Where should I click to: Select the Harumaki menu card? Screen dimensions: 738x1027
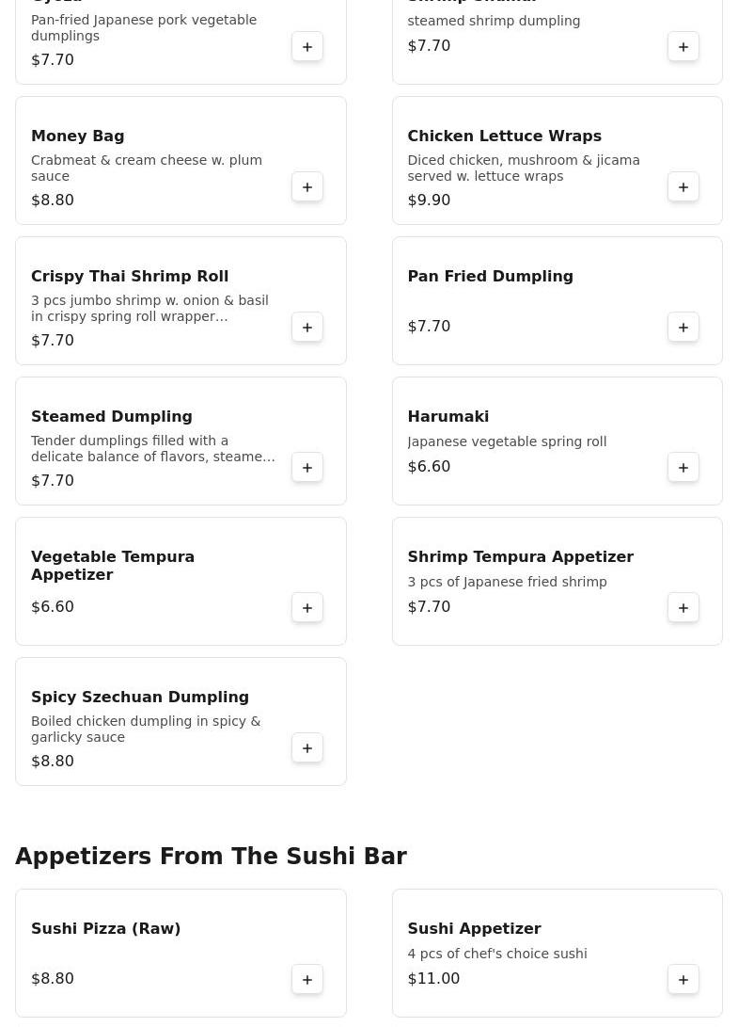(557, 441)
